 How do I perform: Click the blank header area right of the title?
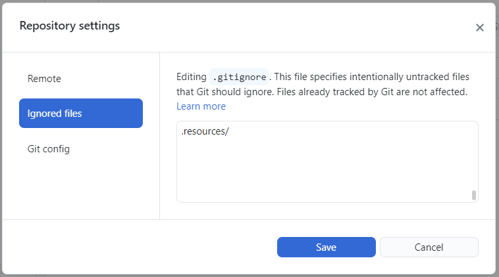(x=296, y=26)
